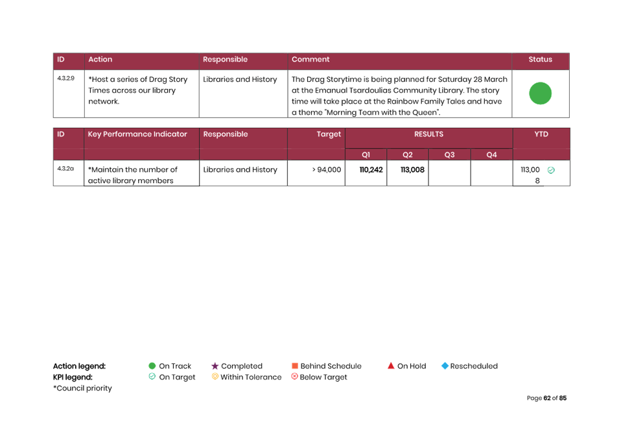This screenshot has height=438, width=619.
Task: Click the Q1 result value for library members
Action: pos(371,170)
